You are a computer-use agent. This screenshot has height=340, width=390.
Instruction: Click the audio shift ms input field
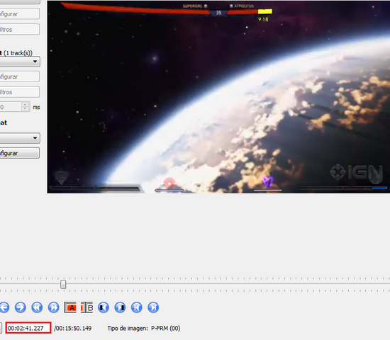(x=11, y=107)
